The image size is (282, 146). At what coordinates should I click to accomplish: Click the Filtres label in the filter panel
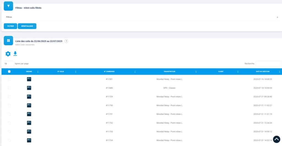(x=9, y=17)
